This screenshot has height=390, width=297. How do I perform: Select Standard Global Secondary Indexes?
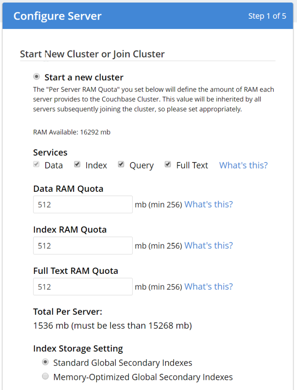pos(45,362)
